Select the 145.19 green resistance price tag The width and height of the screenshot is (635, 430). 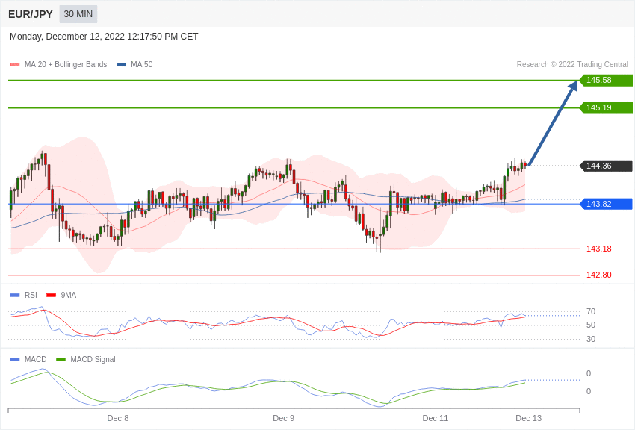[606, 108]
